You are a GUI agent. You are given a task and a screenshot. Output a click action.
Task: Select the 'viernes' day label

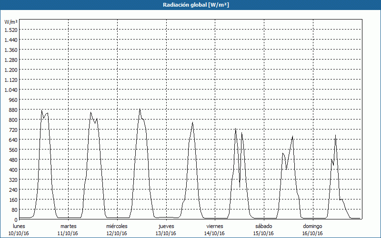tap(214, 226)
